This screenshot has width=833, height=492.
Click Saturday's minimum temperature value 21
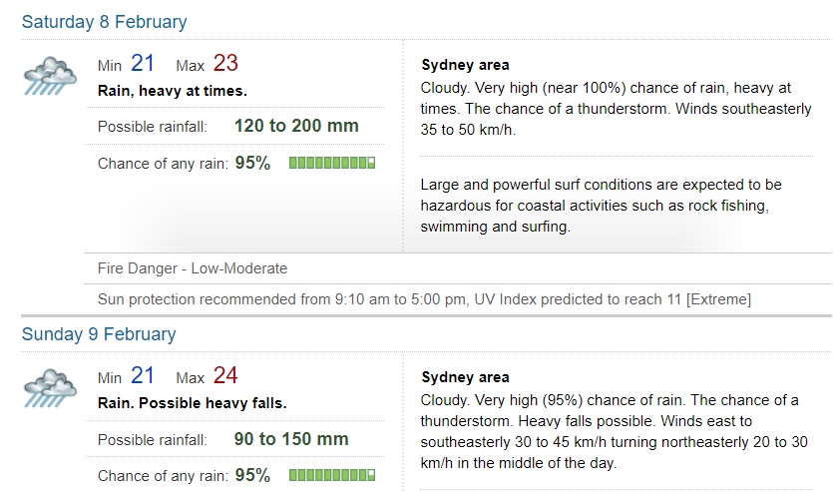[x=143, y=64]
